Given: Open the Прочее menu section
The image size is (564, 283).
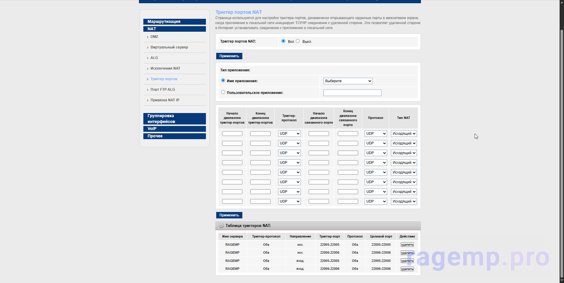Looking at the screenshot, I should (x=174, y=136).
